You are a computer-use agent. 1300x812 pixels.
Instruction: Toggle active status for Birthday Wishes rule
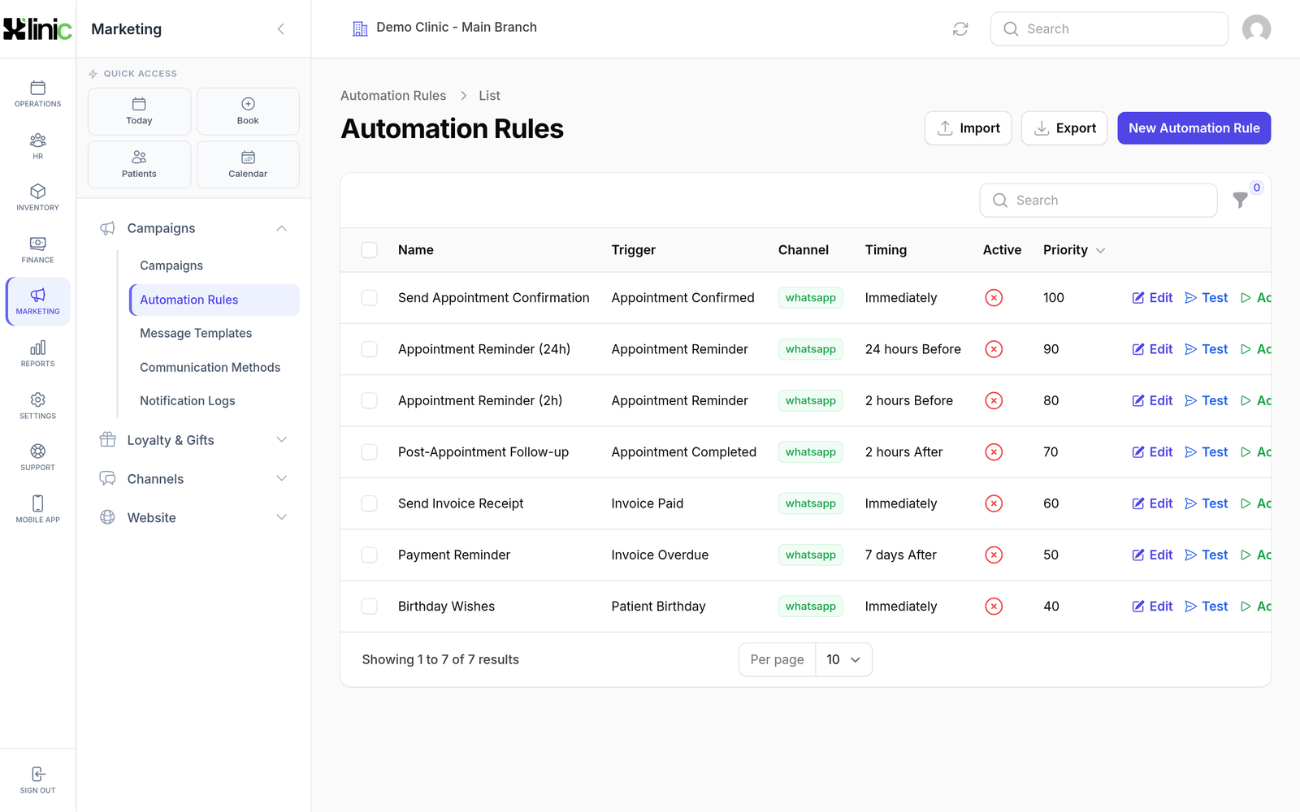point(993,607)
